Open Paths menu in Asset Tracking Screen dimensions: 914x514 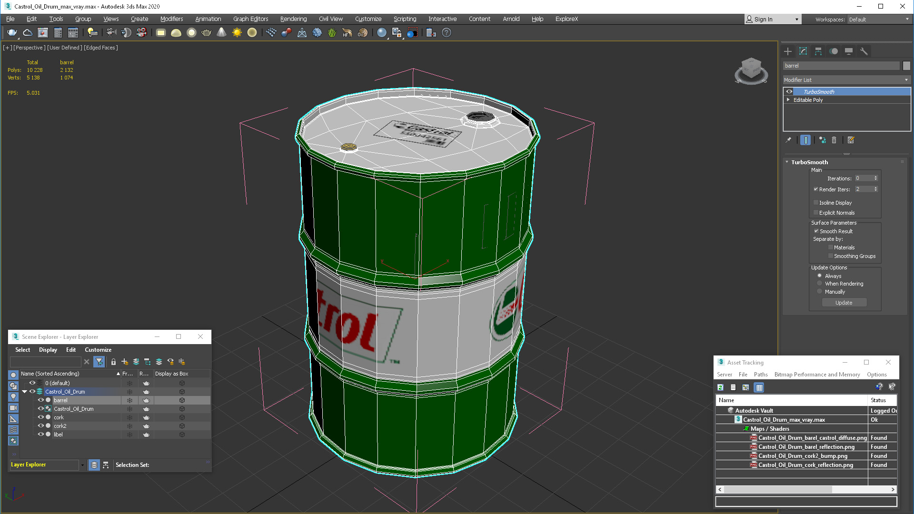(761, 375)
